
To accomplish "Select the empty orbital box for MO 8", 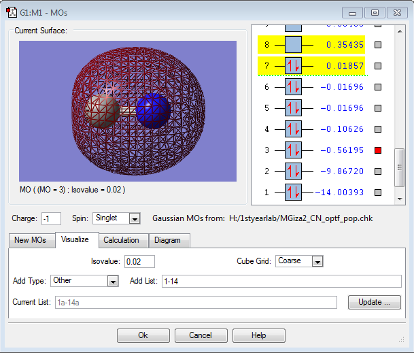I will point(293,45).
